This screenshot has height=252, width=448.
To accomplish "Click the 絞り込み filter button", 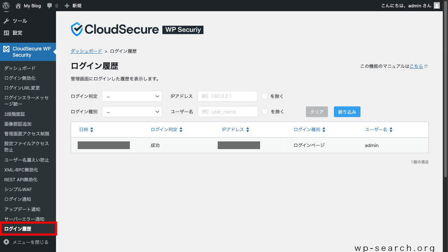I will pyautogui.click(x=347, y=111).
